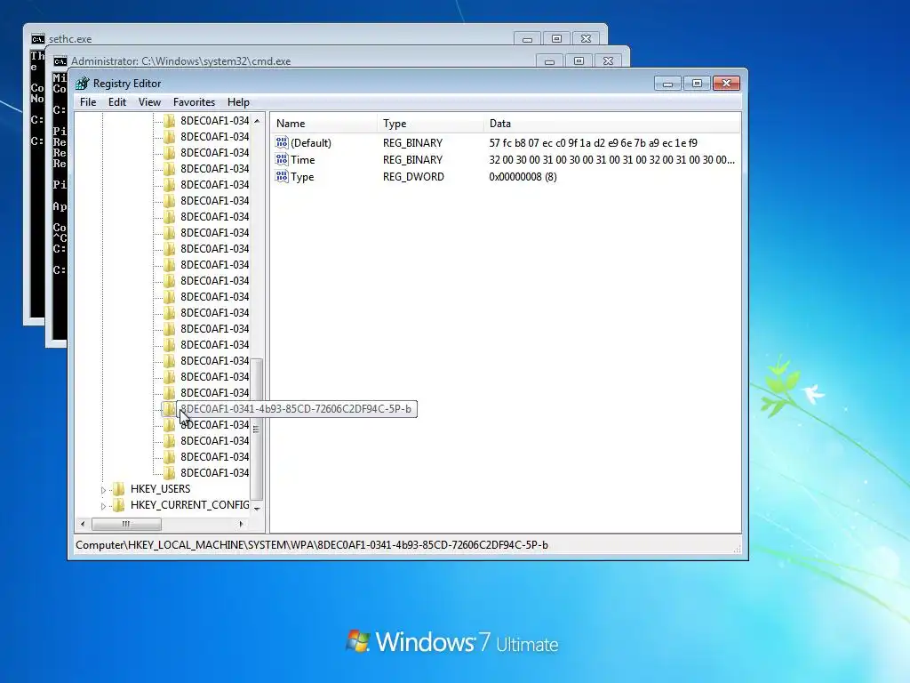The height and width of the screenshot is (683, 910).
Task: Select the 8DEC0AF1-034 key directly above HKEY_USERS
Action: (215, 473)
